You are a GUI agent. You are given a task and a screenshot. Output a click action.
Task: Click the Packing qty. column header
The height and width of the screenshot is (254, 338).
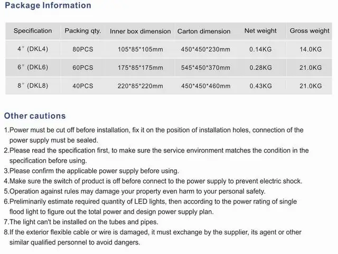tap(83, 31)
